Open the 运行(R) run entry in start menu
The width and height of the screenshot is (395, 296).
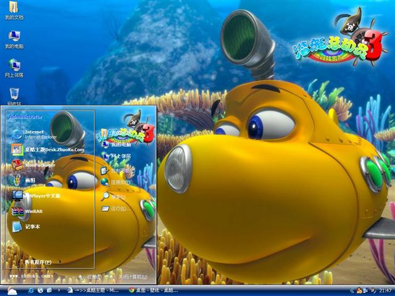pos(116,208)
